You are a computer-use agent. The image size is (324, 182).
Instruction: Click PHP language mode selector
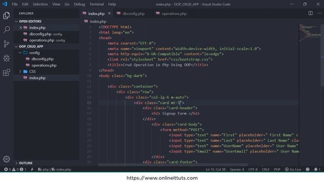277,169
